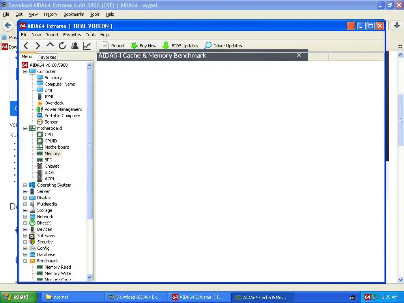
Task: Click the AIDA64 parent-level up arrow icon
Action: 50,45
